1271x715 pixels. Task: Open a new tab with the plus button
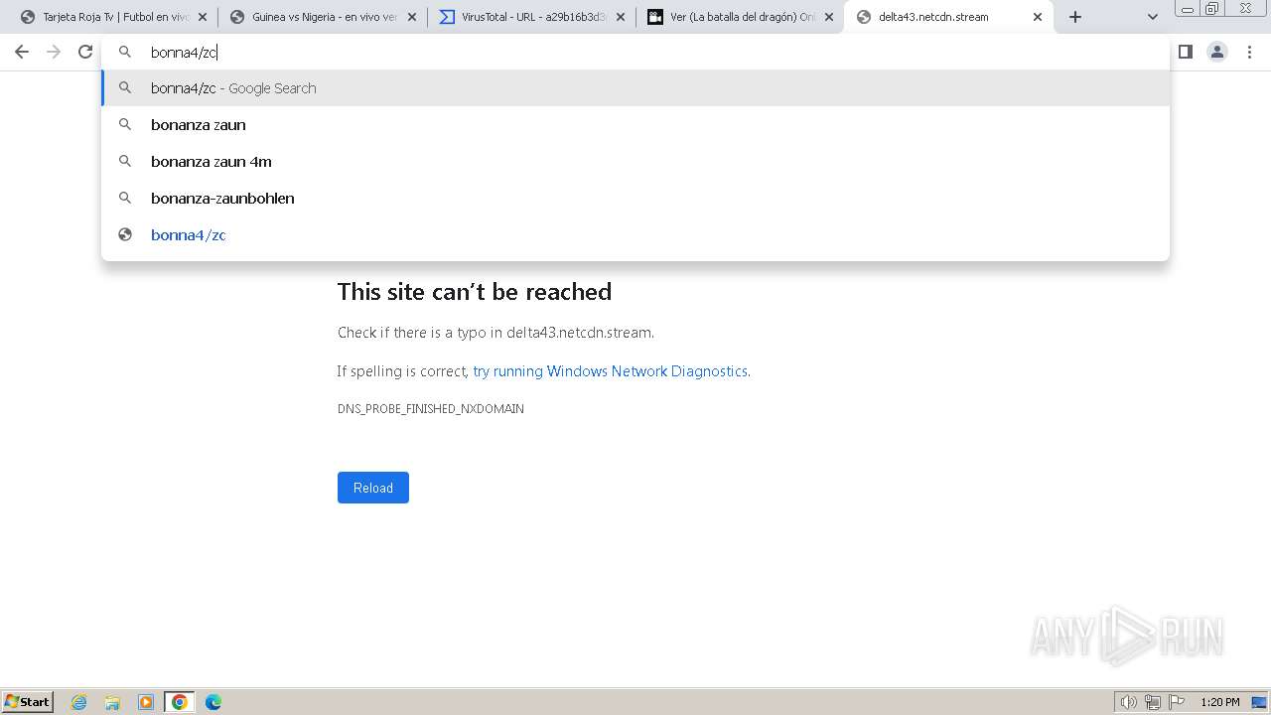click(x=1074, y=17)
